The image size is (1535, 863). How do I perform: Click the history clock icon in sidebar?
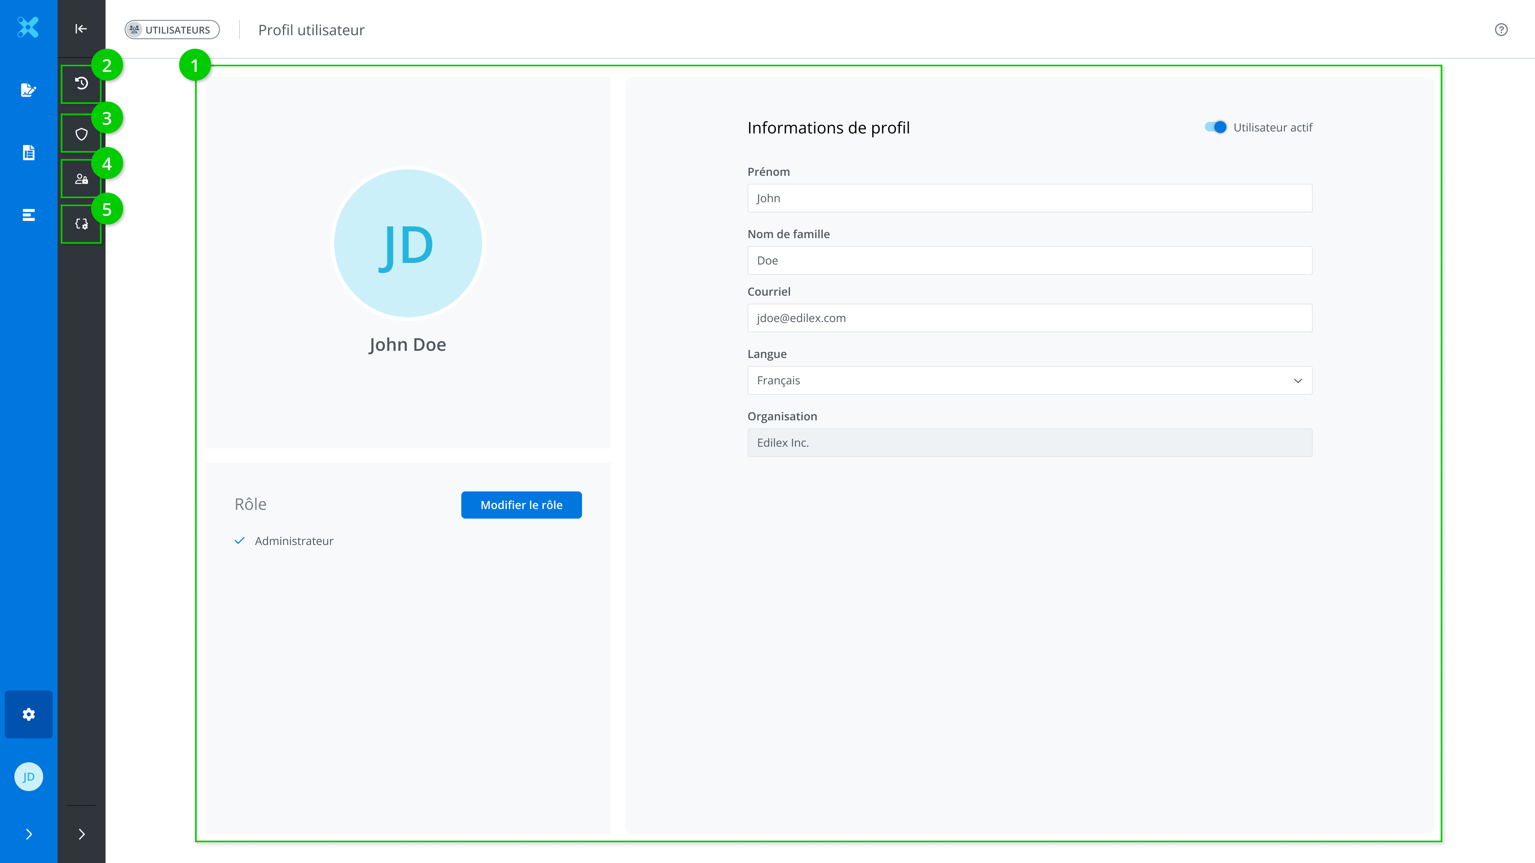82,84
